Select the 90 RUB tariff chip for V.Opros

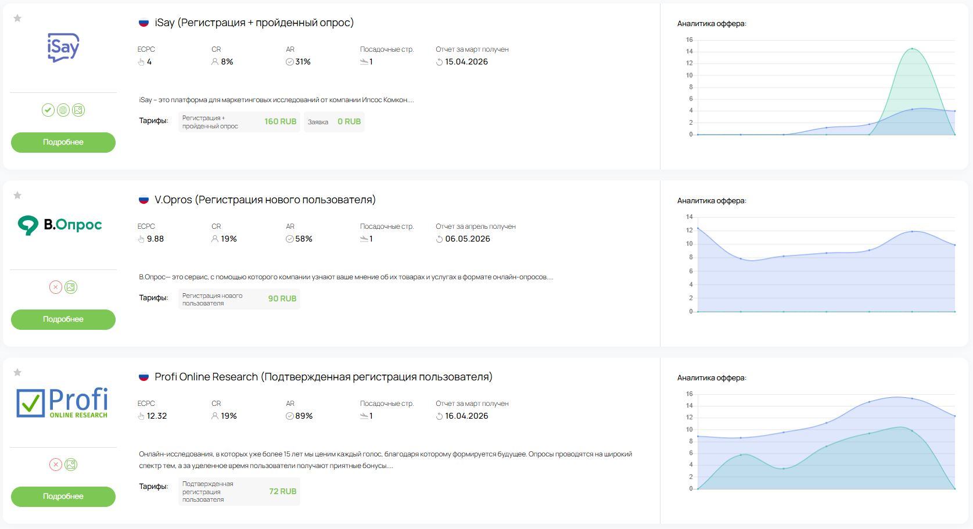pos(239,299)
